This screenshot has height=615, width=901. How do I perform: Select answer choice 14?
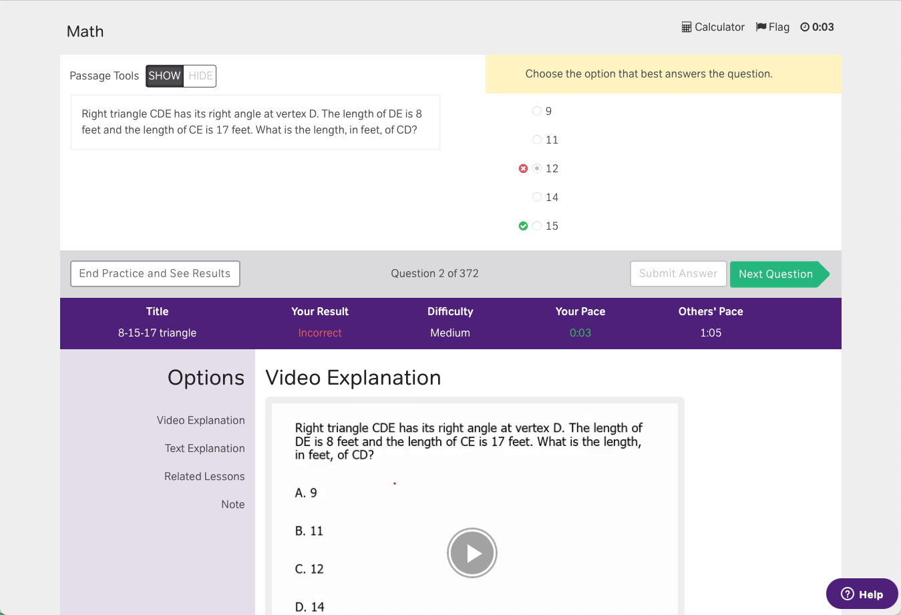(x=537, y=197)
